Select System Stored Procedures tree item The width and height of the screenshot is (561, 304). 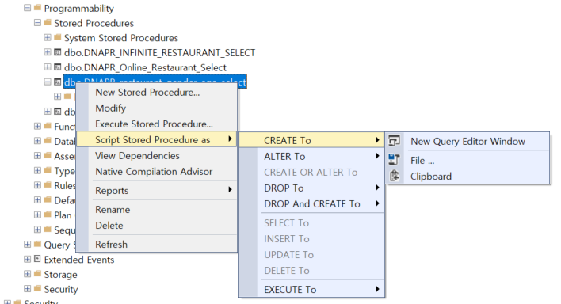point(121,38)
